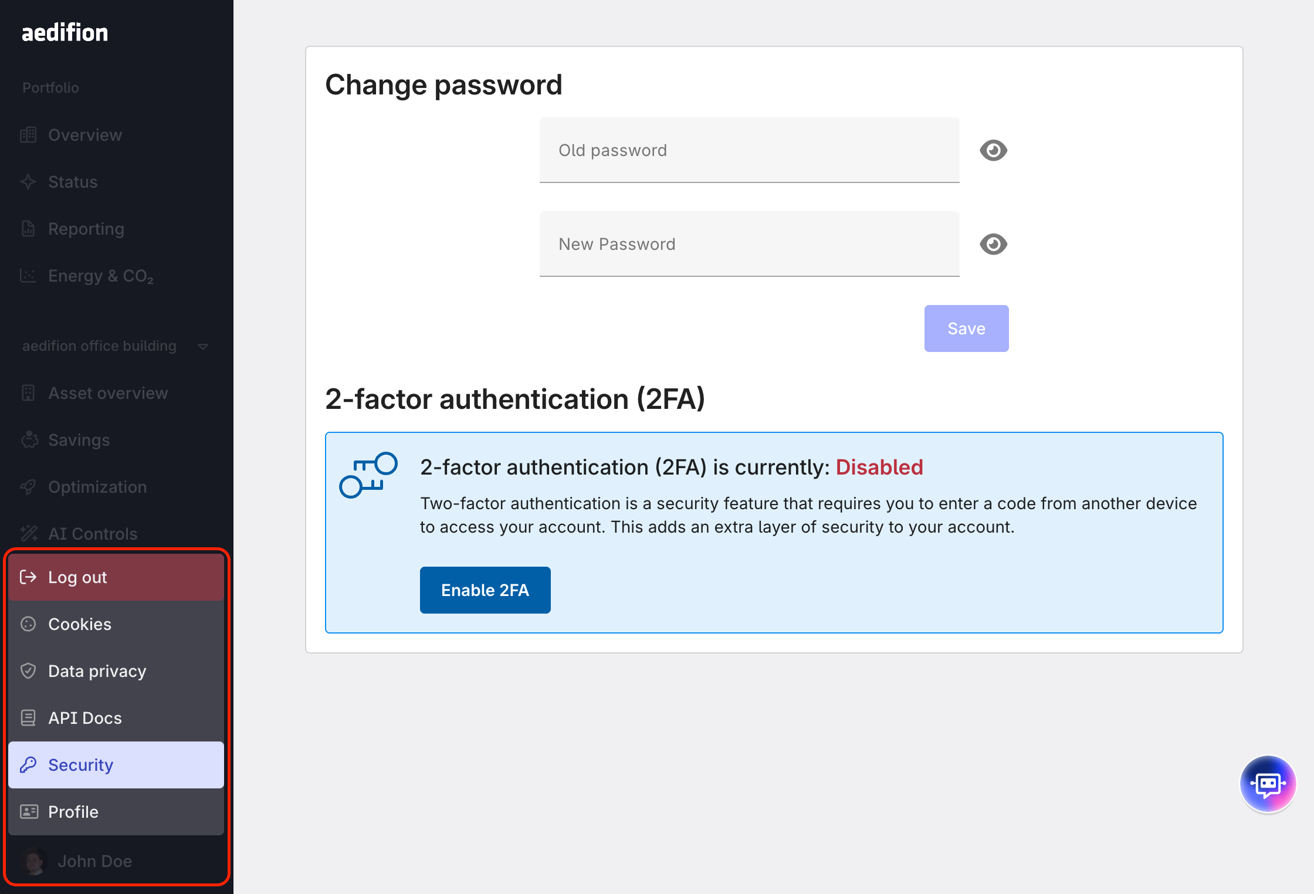Viewport: 1314px width, 894px height.
Task: Click the Log out arrow icon
Action: (28, 577)
